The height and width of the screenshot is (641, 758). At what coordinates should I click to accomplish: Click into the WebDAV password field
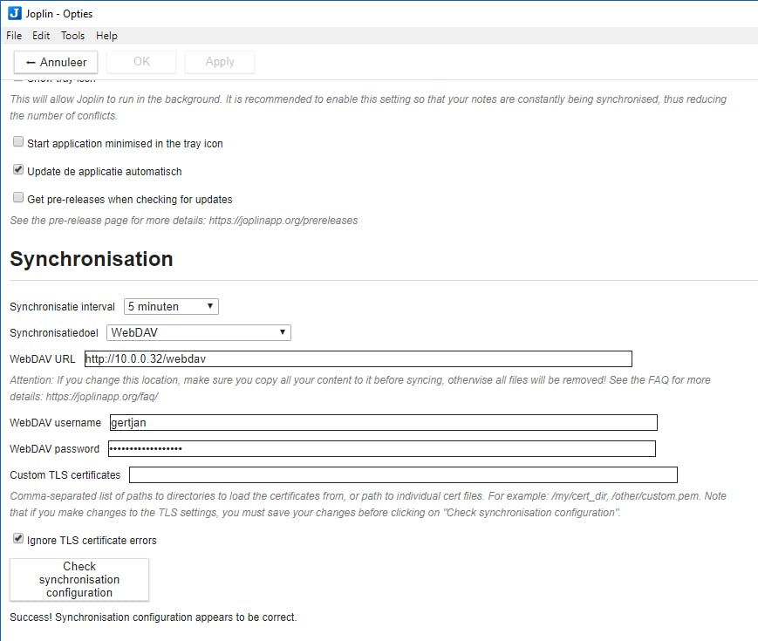tap(382, 448)
